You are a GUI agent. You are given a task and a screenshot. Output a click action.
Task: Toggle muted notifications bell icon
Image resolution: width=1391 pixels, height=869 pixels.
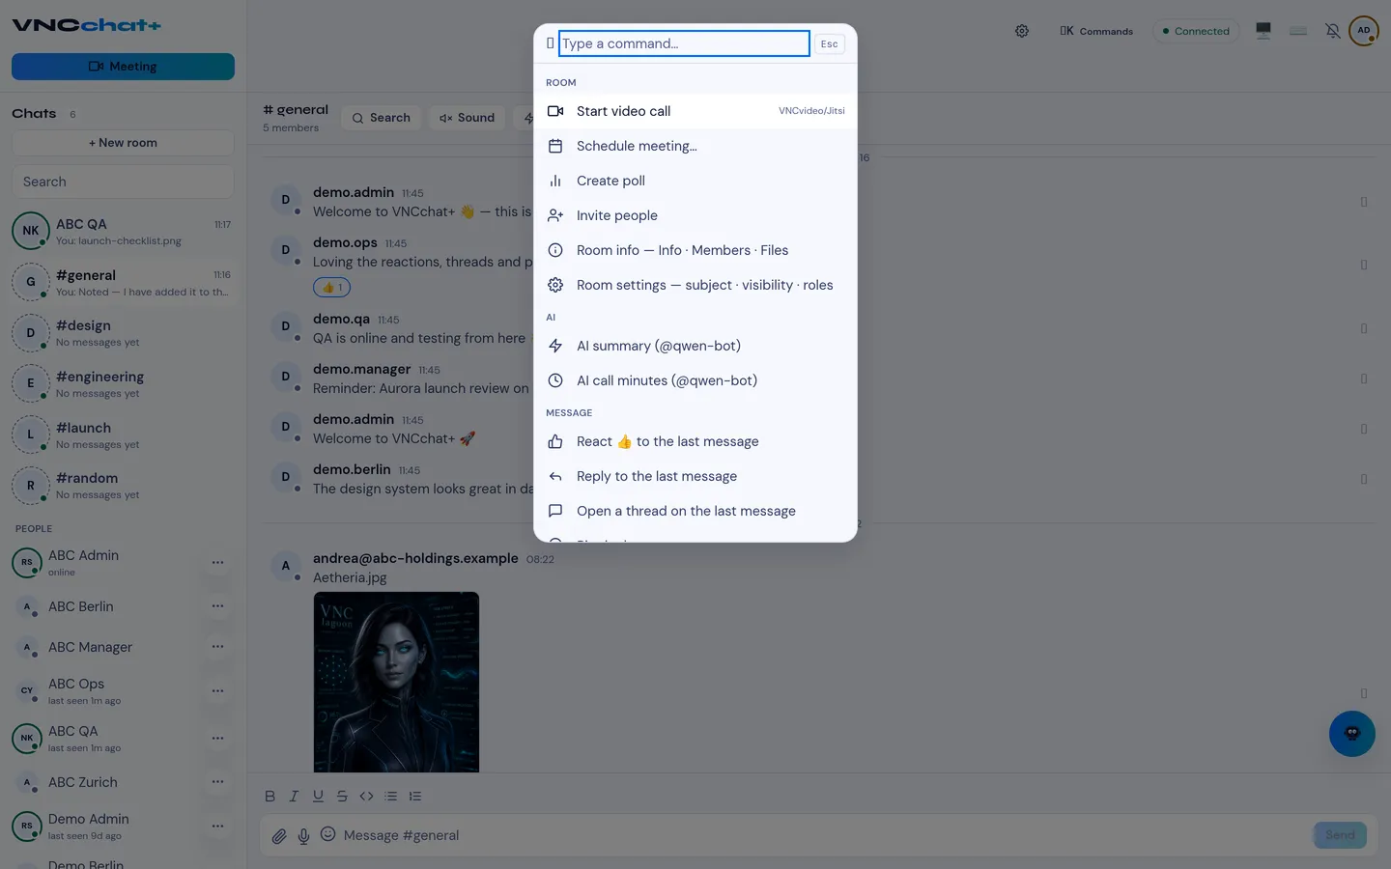point(1332,31)
